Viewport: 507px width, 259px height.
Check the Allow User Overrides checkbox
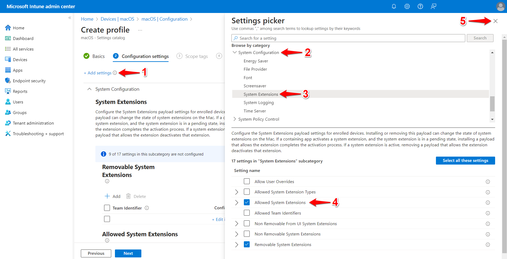click(247, 181)
